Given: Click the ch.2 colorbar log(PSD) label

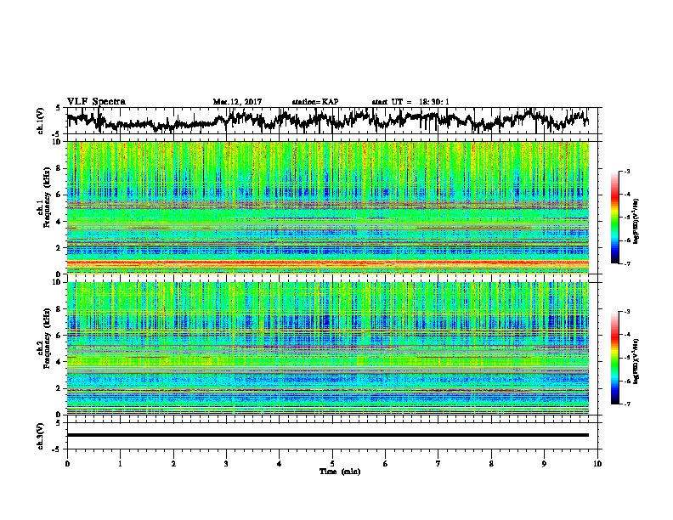Looking at the screenshot, I should pyautogui.click(x=636, y=361).
